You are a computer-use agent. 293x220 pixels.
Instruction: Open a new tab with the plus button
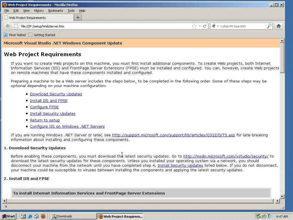pos(78,17)
